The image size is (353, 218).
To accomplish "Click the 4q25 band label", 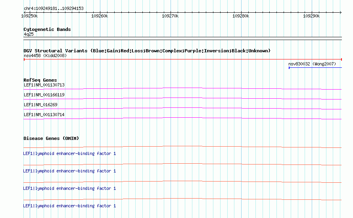I will tap(29, 34).
